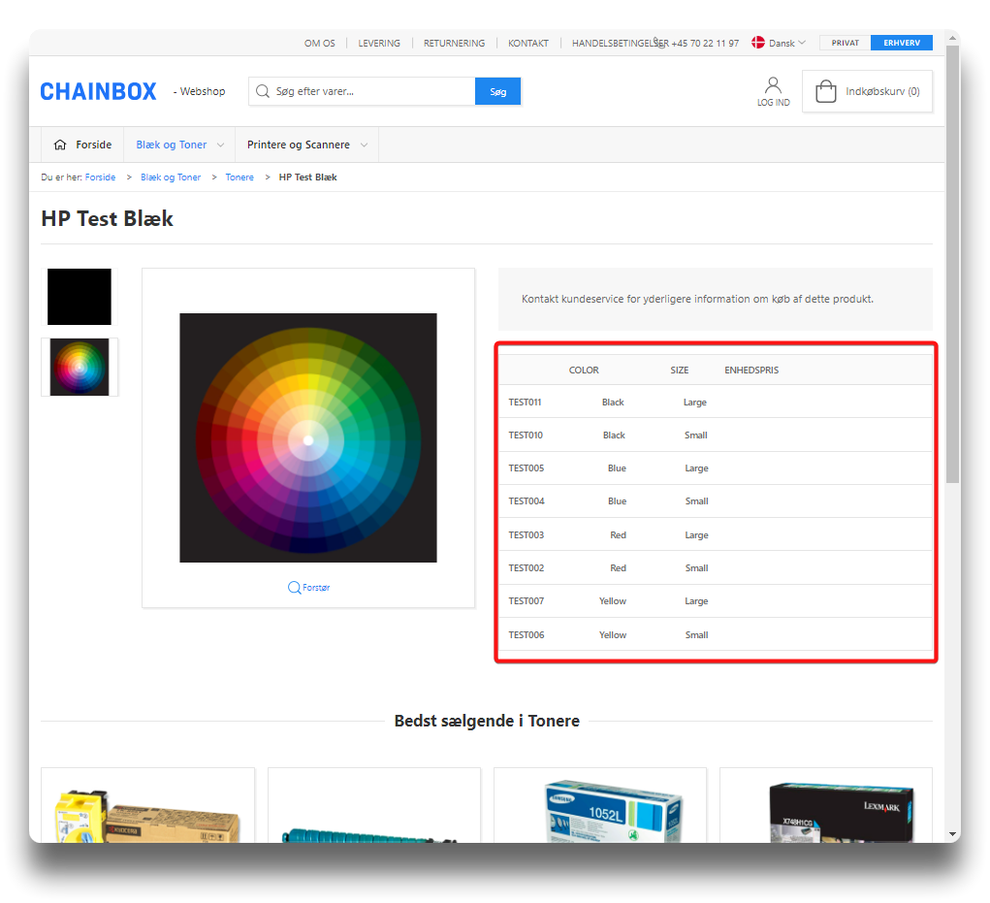Expand the Blæk og Toner menu

click(180, 145)
